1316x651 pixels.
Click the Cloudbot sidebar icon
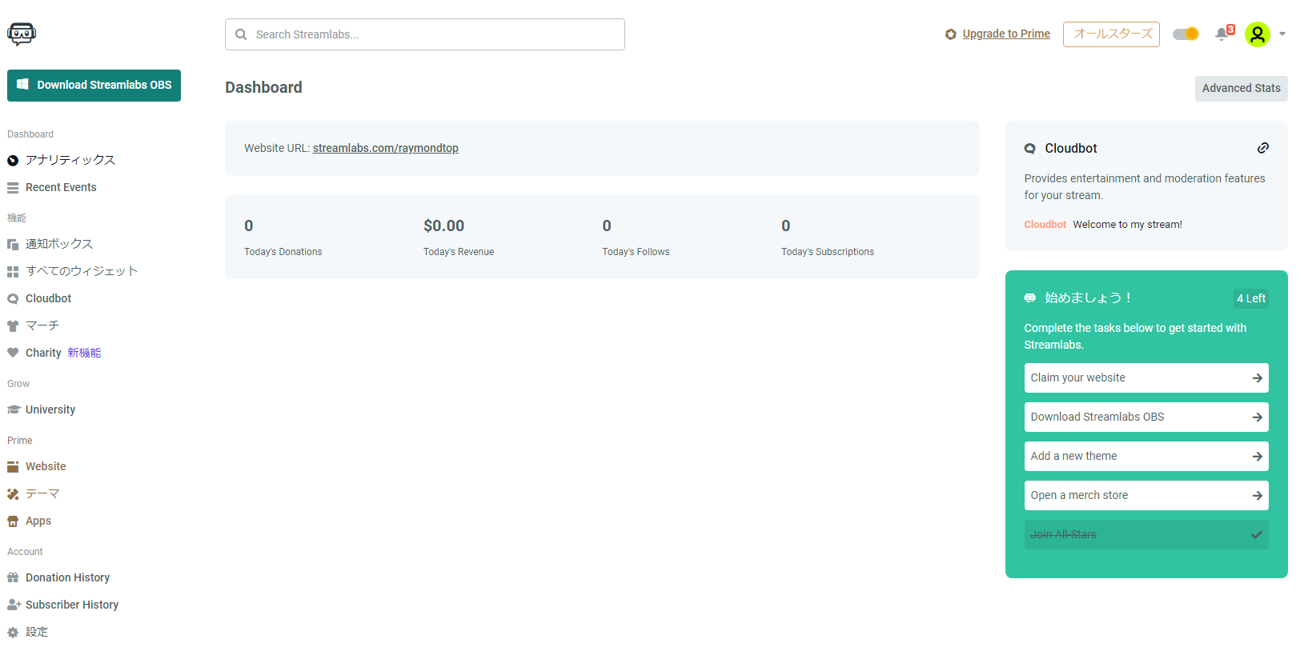[x=13, y=299]
